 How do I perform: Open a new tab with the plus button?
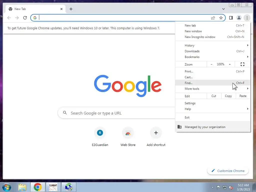[71, 9]
